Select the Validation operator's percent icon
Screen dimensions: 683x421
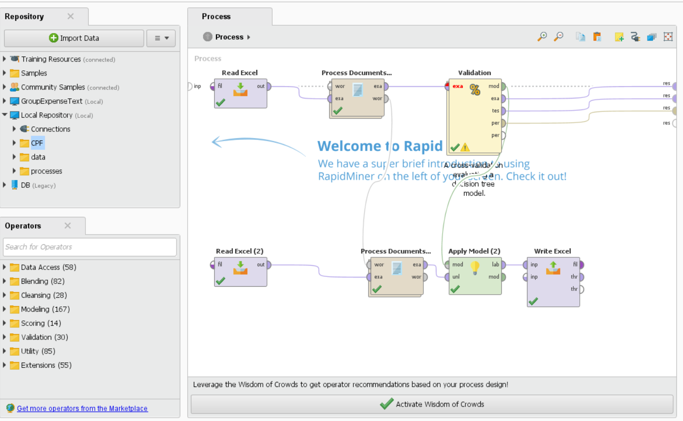475,90
